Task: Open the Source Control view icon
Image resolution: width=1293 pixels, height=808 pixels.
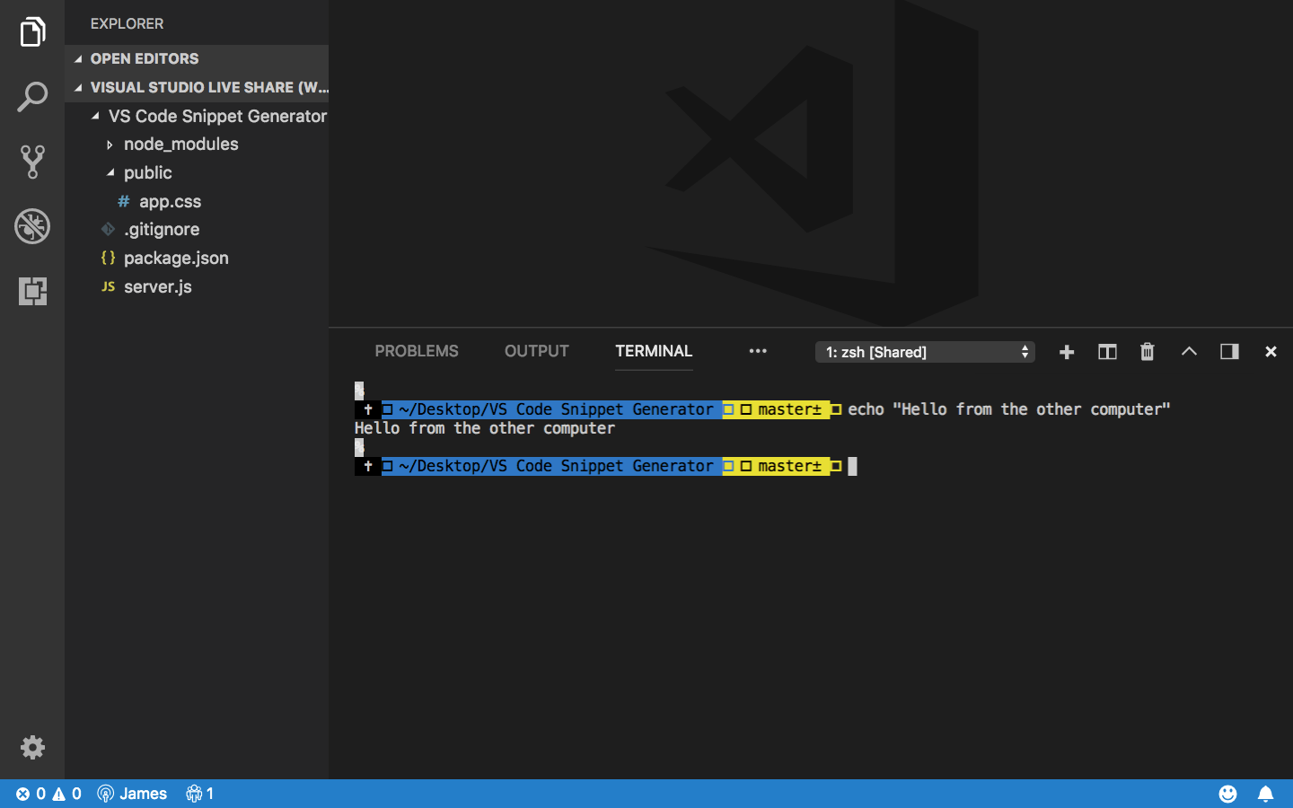Action: (x=32, y=162)
